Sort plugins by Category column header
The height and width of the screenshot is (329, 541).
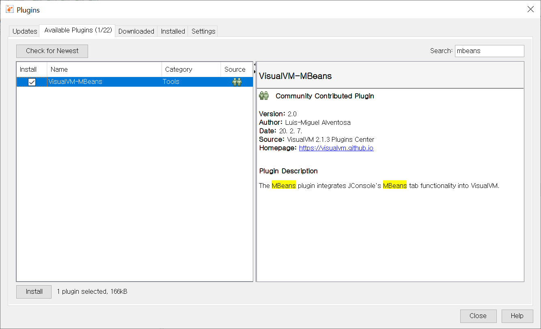[x=191, y=69]
